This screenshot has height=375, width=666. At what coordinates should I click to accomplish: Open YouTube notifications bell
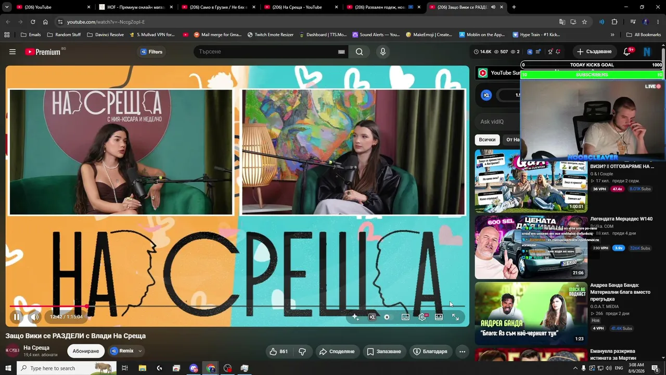pyautogui.click(x=627, y=52)
